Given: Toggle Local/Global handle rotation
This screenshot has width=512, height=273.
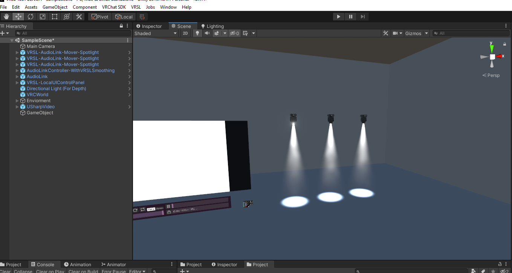Looking at the screenshot, I should pyautogui.click(x=124, y=17).
